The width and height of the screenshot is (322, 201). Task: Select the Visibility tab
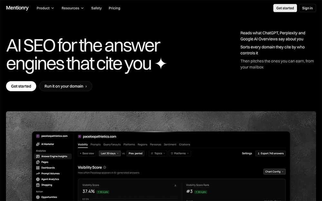pyautogui.click(x=83, y=144)
